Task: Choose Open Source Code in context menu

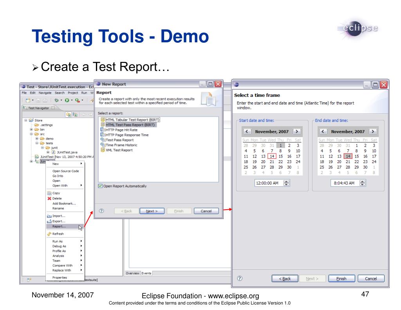Action: point(65,171)
